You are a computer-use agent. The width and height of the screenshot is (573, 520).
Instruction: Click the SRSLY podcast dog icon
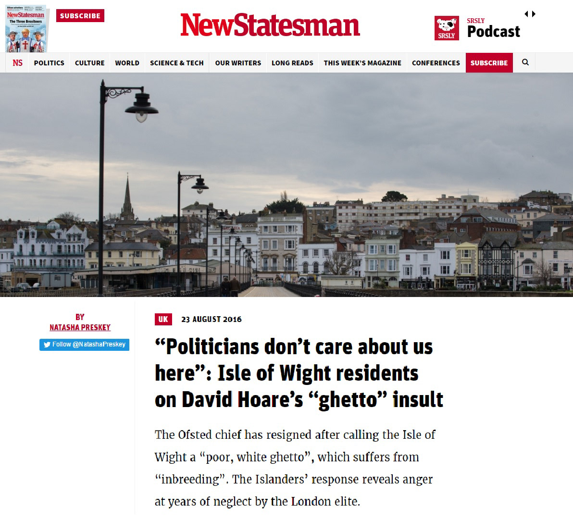(x=447, y=28)
